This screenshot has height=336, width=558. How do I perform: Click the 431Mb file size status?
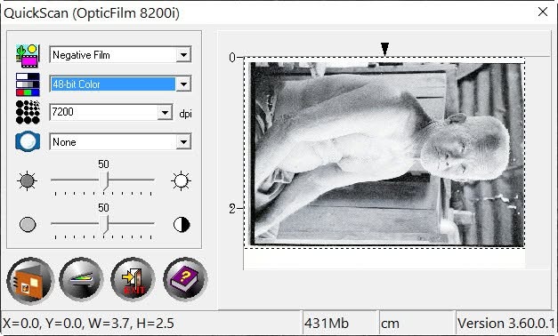(x=327, y=324)
